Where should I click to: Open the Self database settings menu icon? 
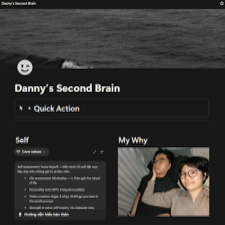tap(102, 152)
